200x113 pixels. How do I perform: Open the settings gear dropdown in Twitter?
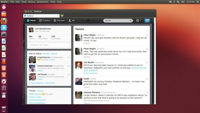tap(138, 20)
